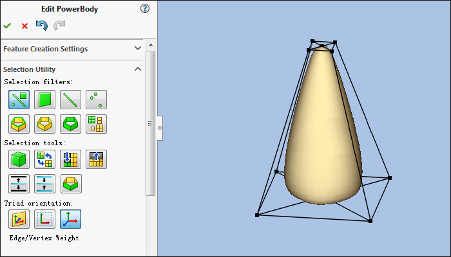Enable the face selection filter
This screenshot has height=257, width=451.
[44, 100]
